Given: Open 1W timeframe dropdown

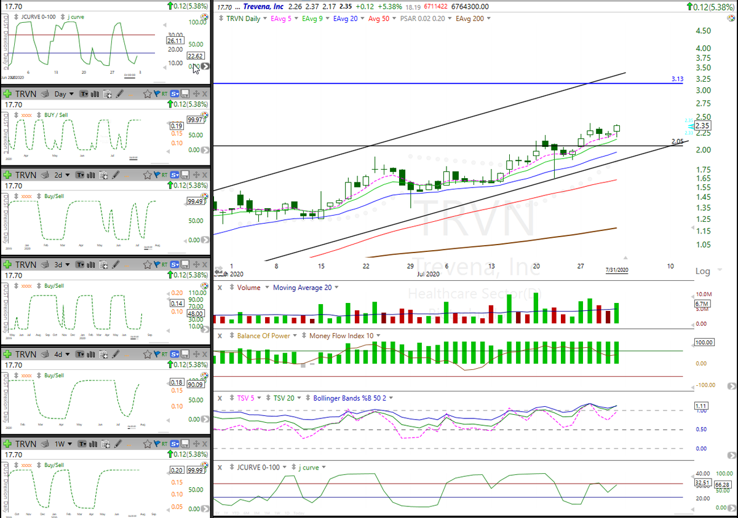Looking at the screenshot, I should click(x=69, y=444).
